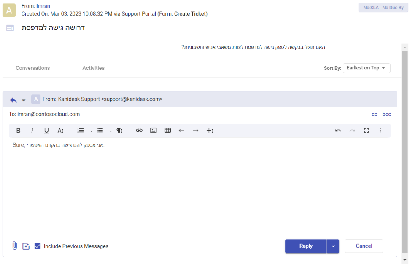Open unordered list style dropdown

[111, 131]
